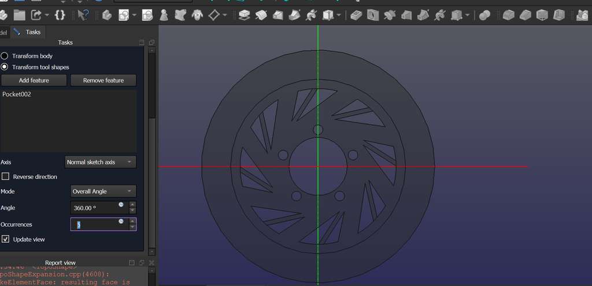Open the Axis dropdown (Normal sketch axis)
The image size is (592, 286).
101,162
